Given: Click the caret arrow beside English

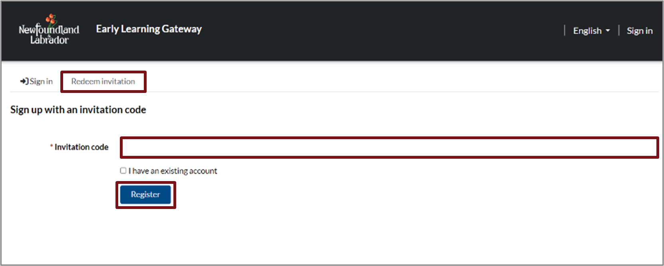Looking at the screenshot, I should tap(608, 31).
